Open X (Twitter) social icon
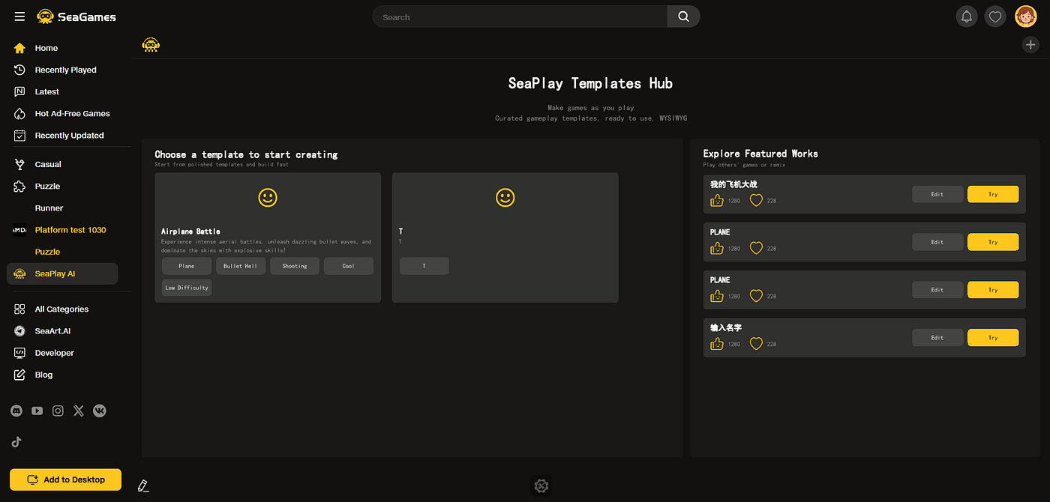 (x=79, y=411)
